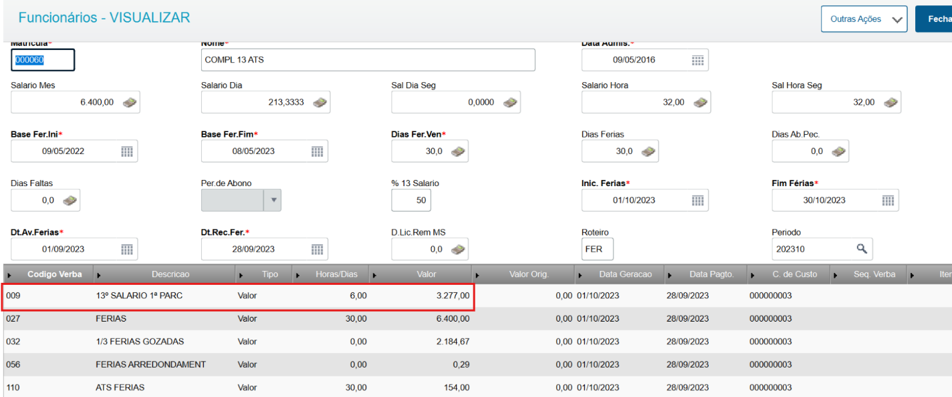The image size is (952, 397).
Task: Open calculator icon in Sal Dia Seg field
Action: pos(510,102)
